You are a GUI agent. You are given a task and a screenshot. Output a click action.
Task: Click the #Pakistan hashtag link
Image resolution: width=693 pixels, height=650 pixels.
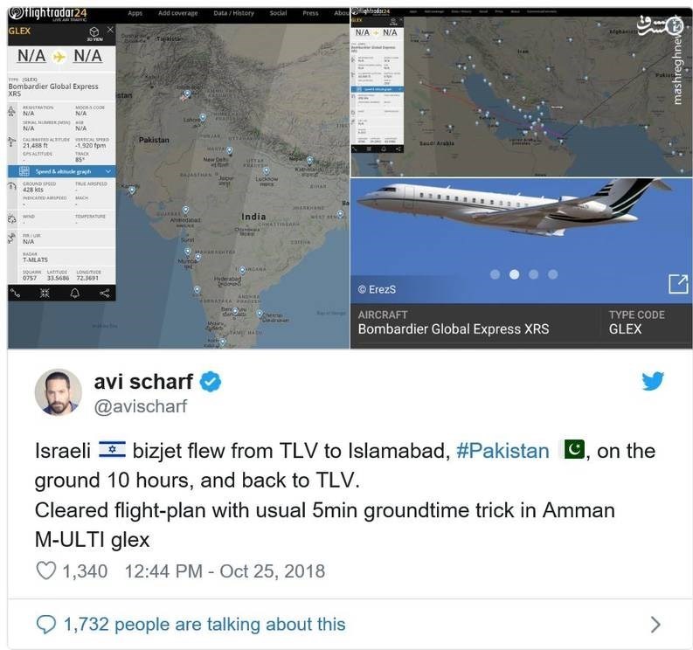coord(502,451)
